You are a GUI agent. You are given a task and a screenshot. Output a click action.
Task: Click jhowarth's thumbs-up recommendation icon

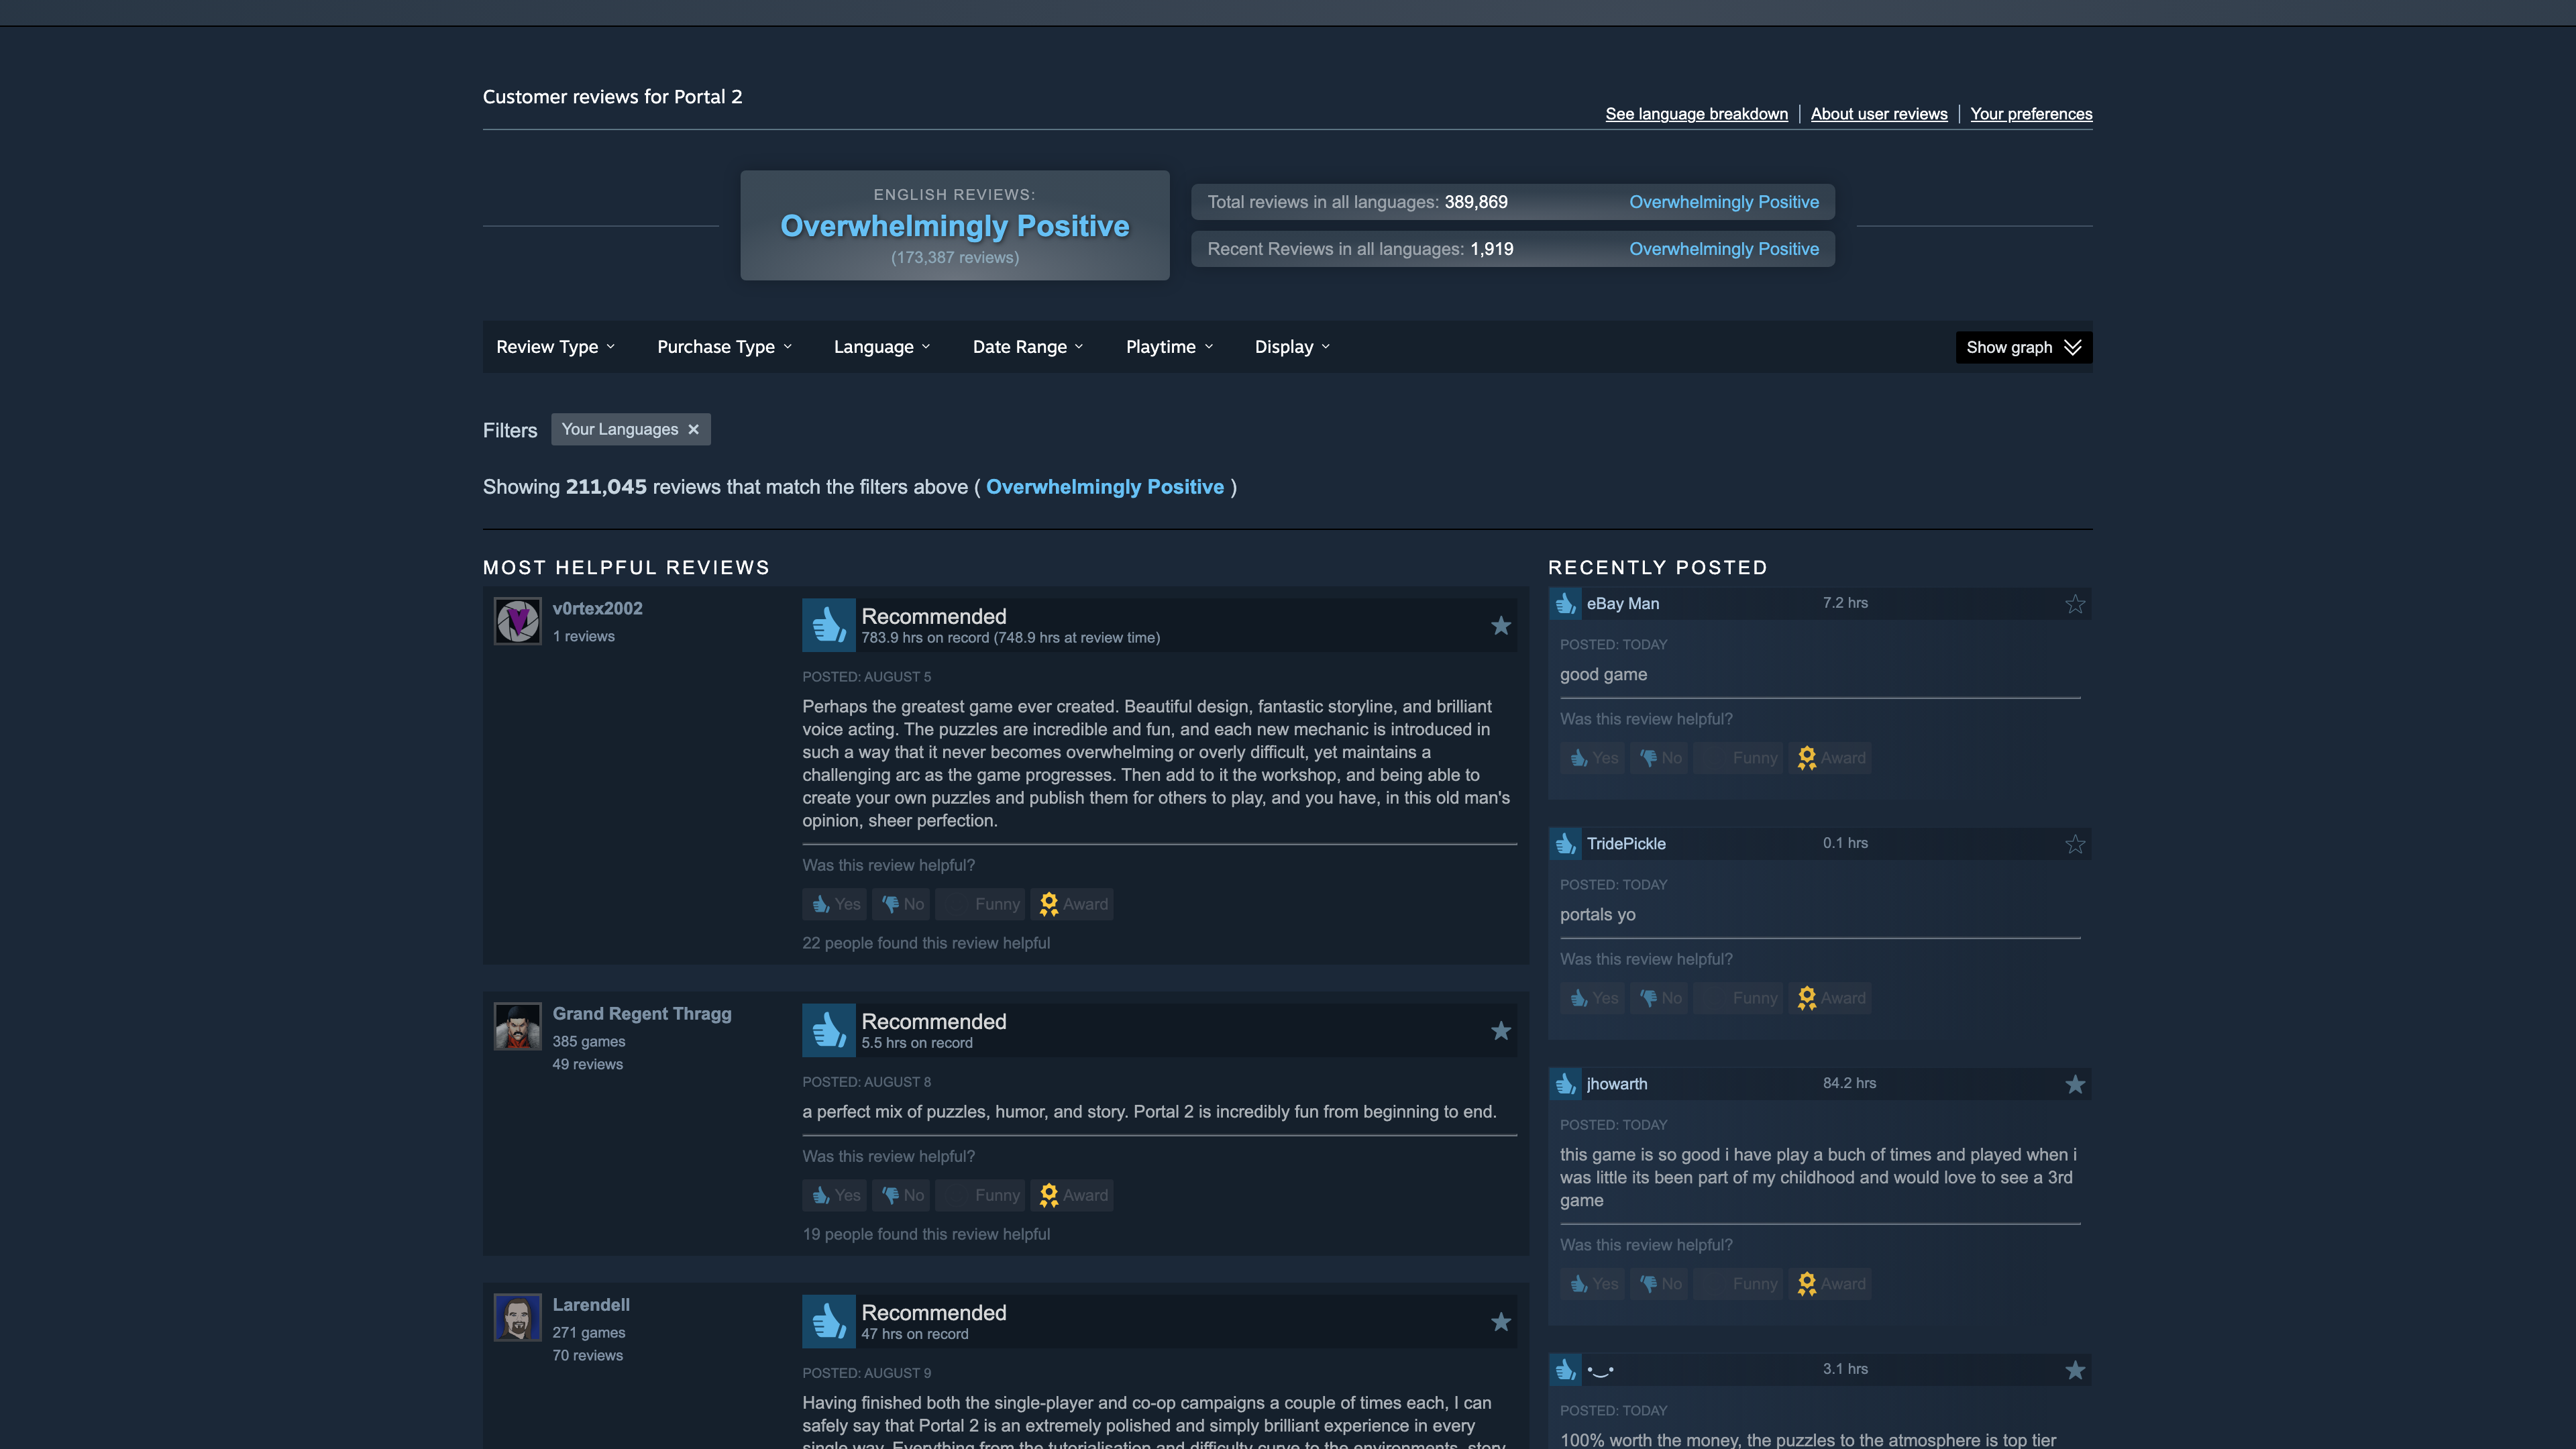1565,1084
